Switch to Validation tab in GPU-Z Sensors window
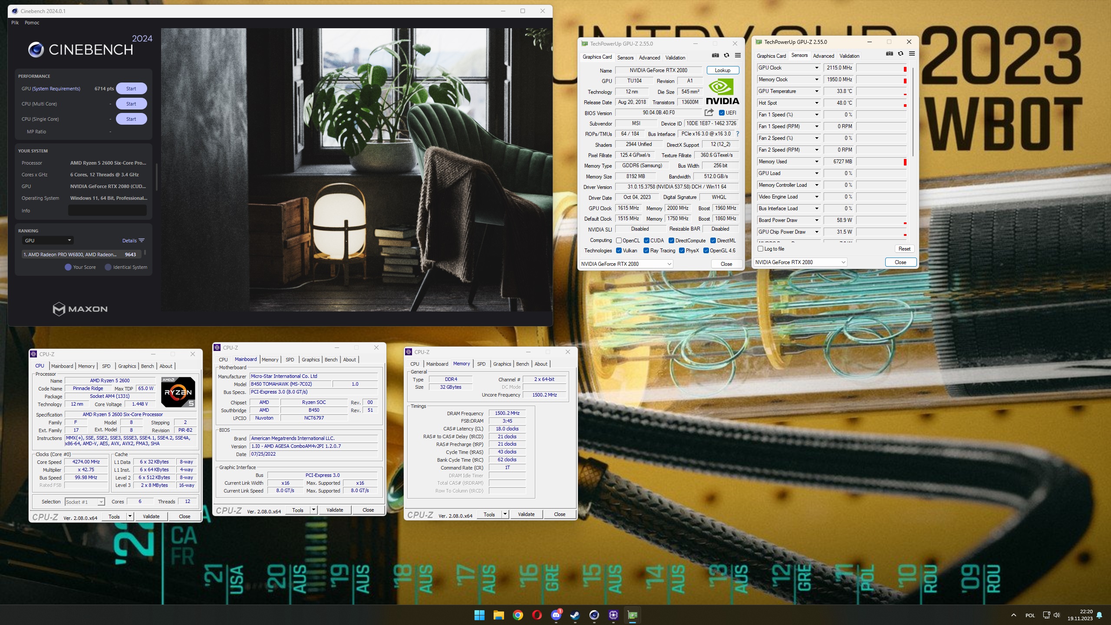1111x625 pixels. point(849,56)
